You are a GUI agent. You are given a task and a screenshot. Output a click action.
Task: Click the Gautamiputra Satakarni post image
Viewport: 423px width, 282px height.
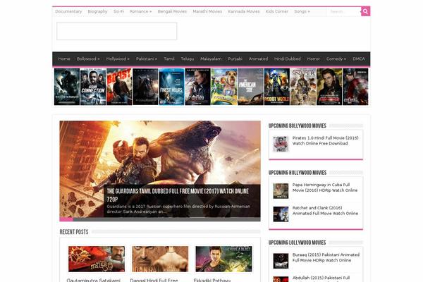point(97,259)
